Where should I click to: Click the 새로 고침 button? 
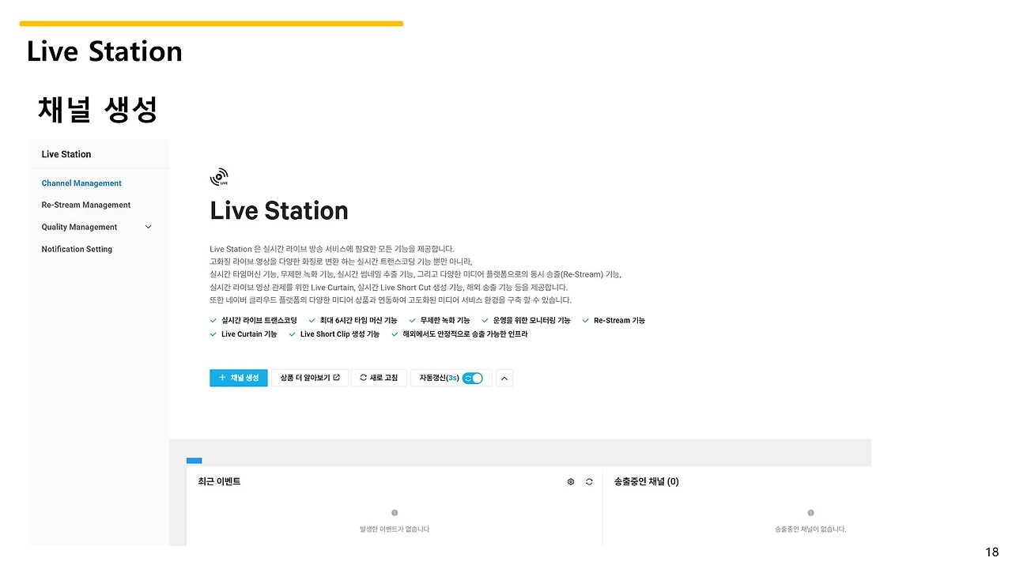pos(379,378)
